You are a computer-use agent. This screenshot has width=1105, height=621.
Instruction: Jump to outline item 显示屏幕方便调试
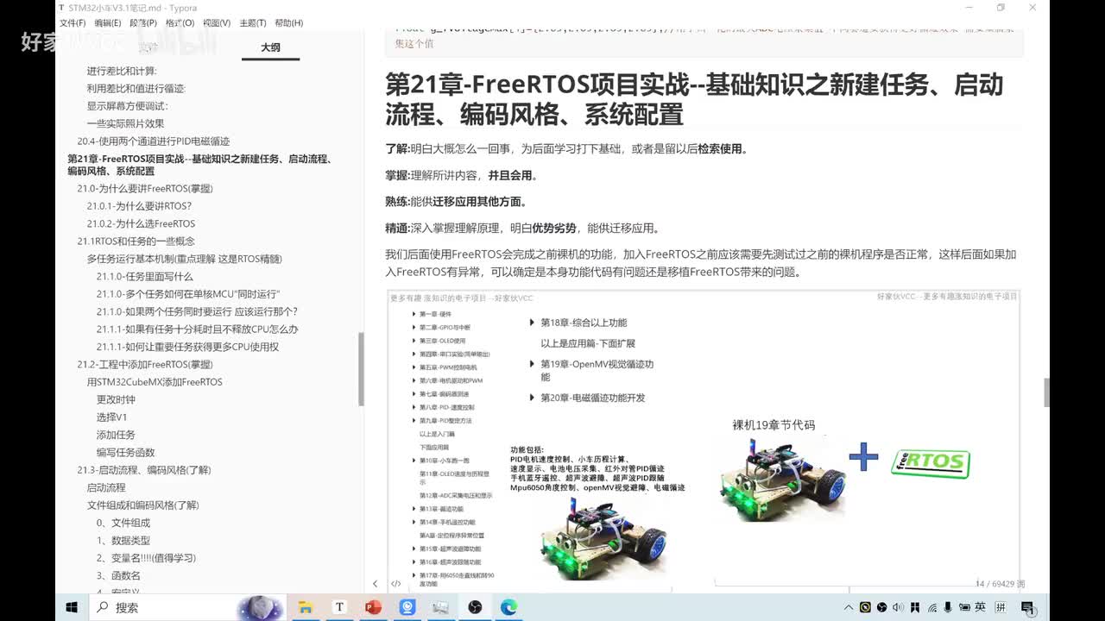pos(127,106)
